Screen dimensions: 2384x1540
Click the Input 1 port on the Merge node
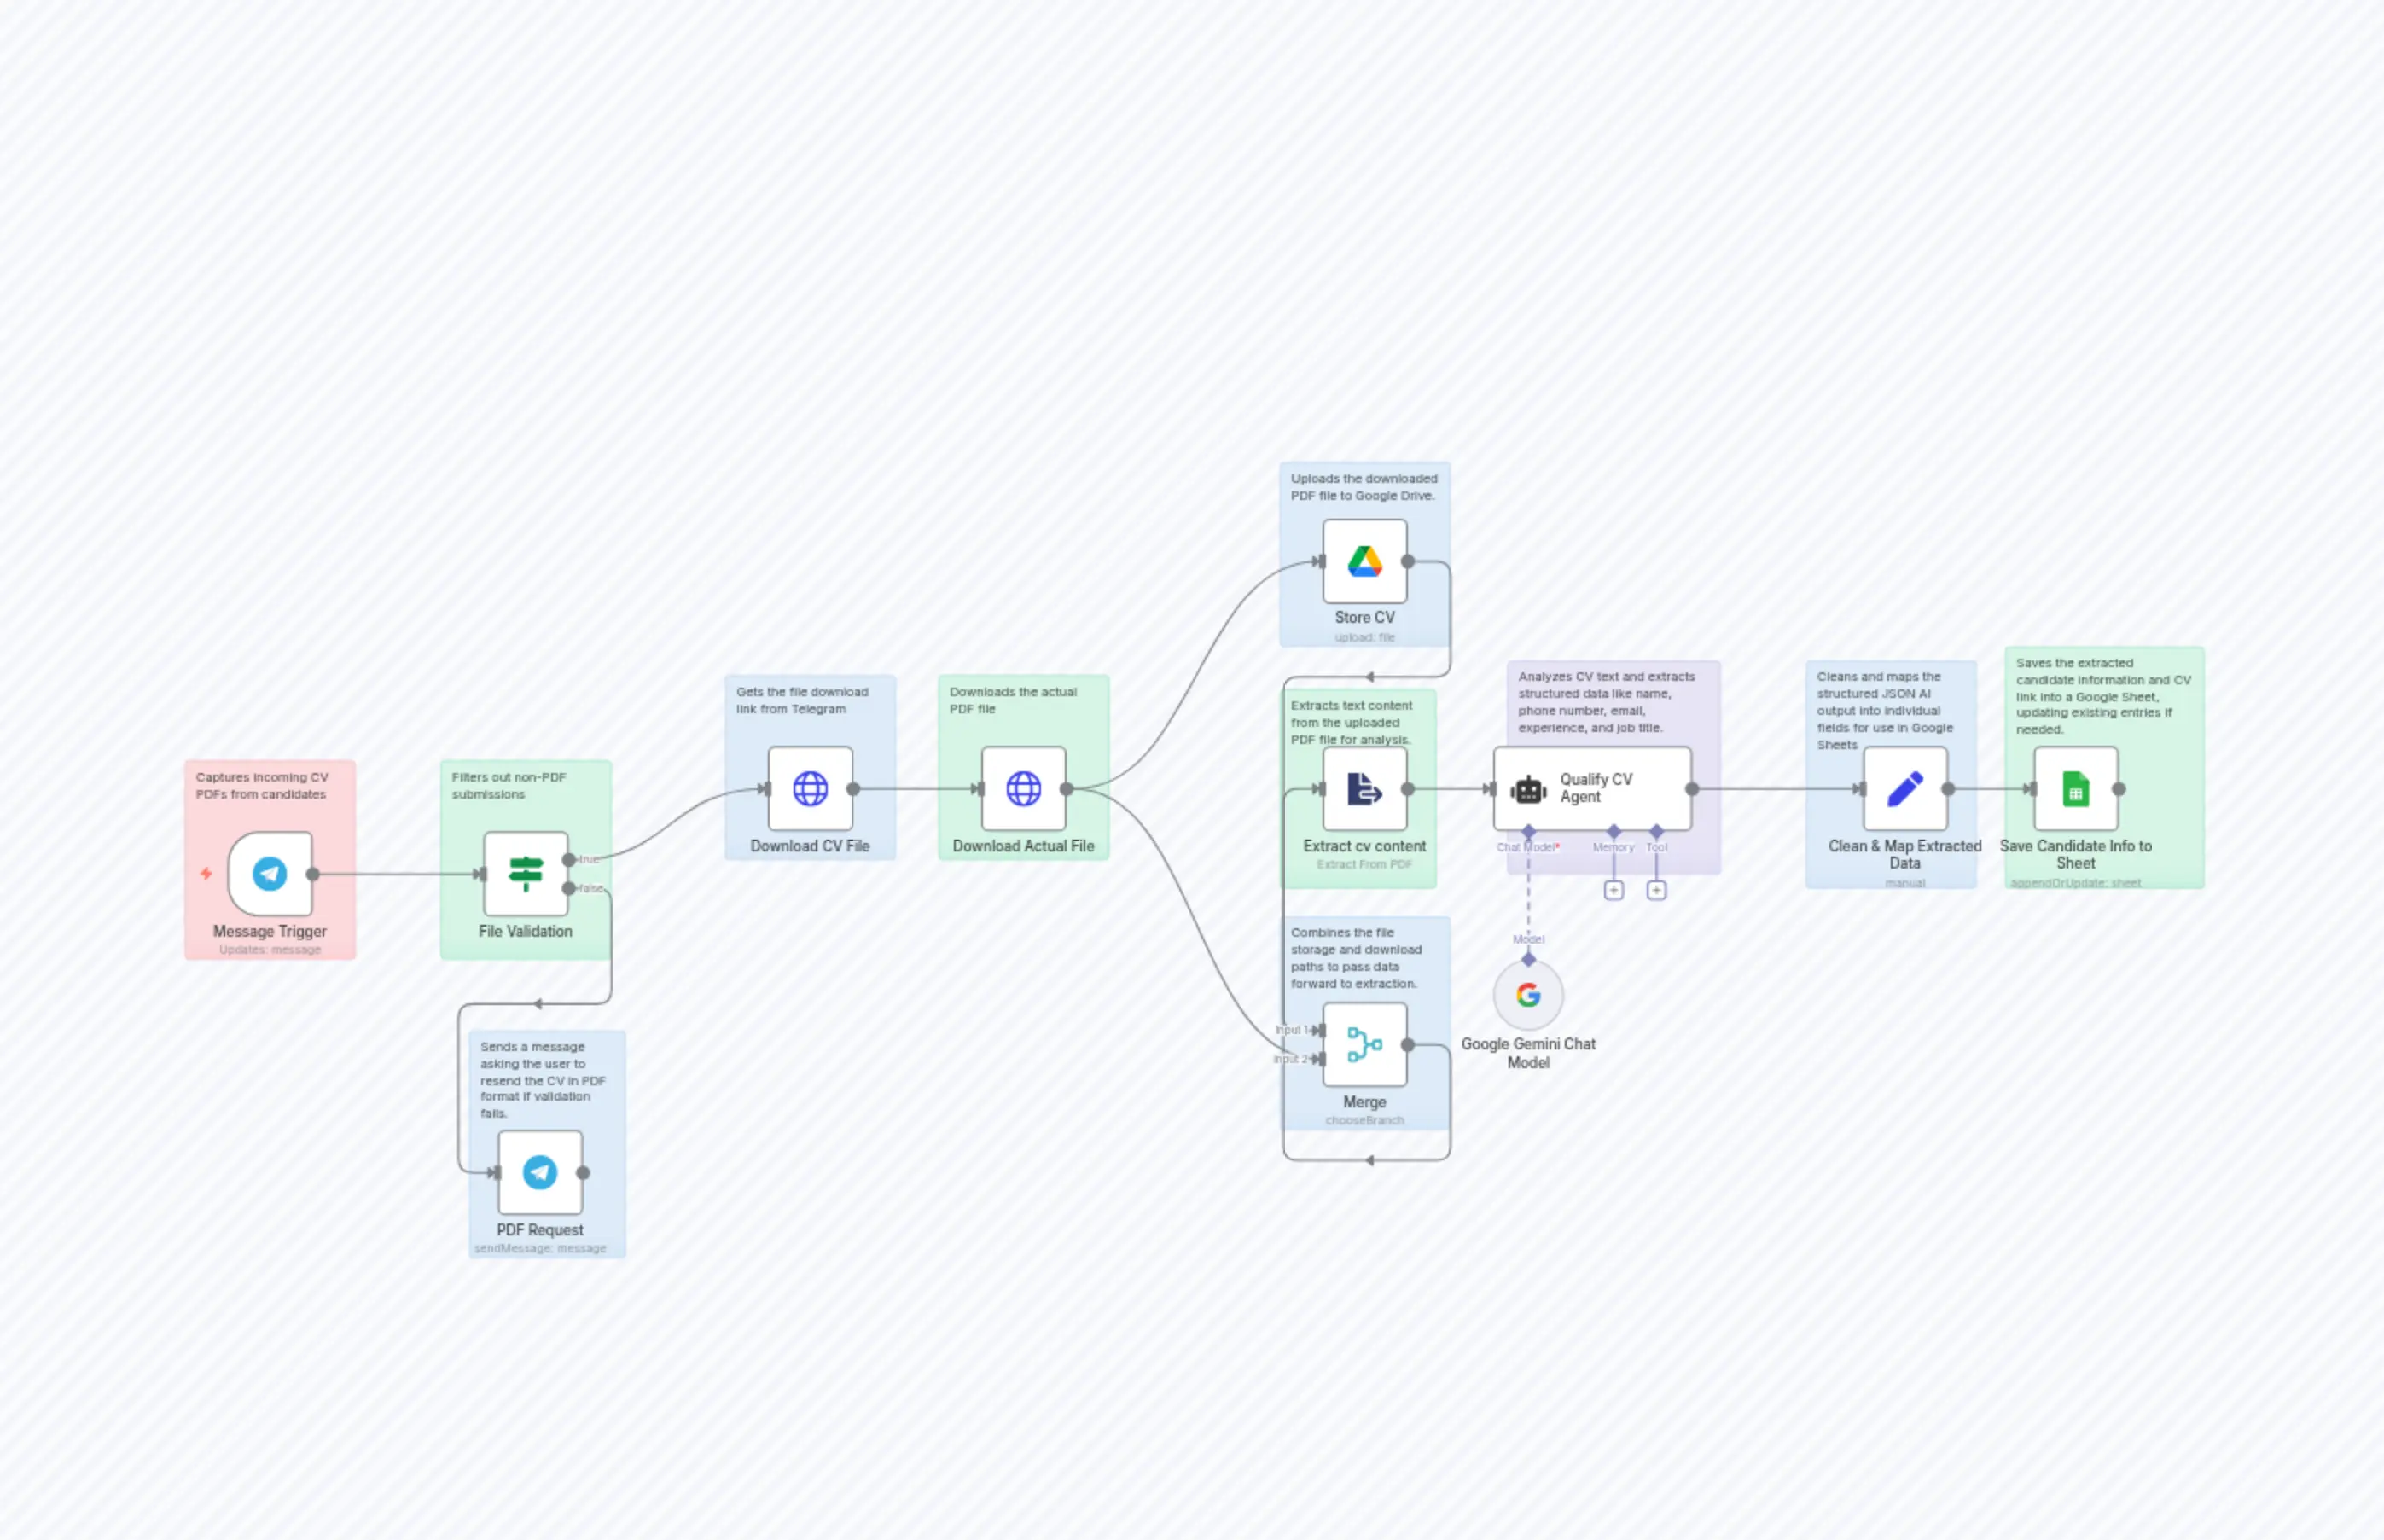tap(1320, 1030)
